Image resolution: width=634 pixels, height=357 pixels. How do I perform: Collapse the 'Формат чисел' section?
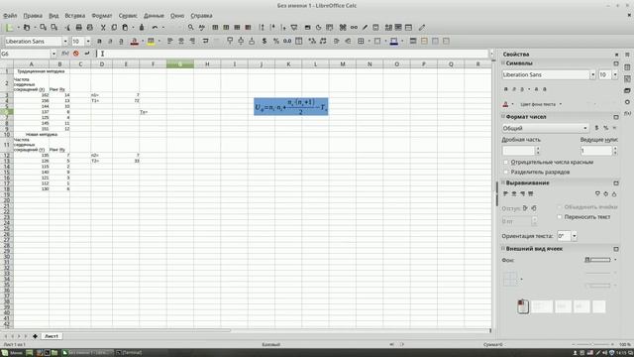pyautogui.click(x=503, y=117)
